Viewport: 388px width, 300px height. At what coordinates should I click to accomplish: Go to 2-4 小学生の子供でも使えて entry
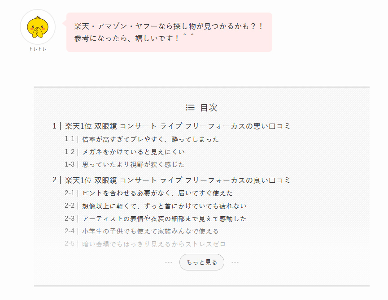coord(150,231)
